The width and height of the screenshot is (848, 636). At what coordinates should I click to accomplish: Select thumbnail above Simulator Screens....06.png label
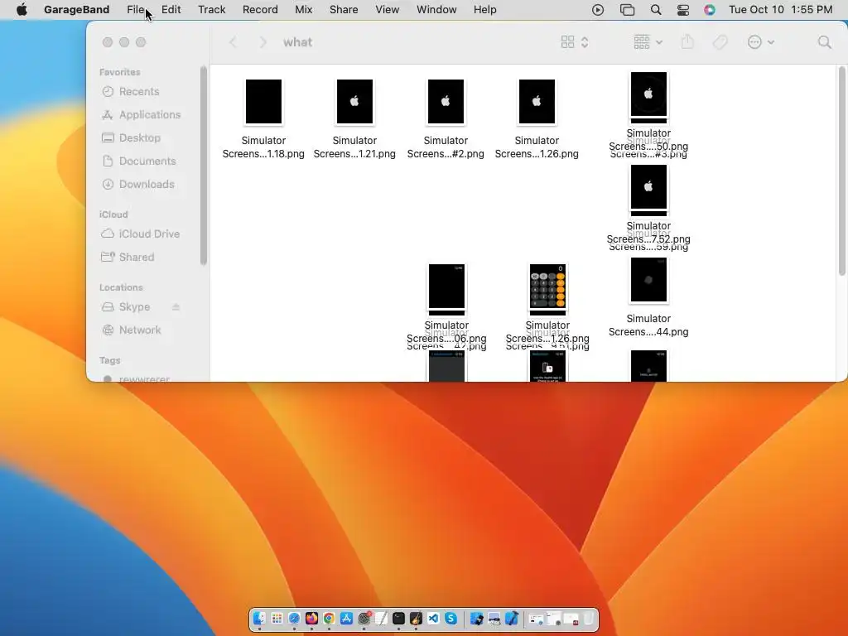446,287
